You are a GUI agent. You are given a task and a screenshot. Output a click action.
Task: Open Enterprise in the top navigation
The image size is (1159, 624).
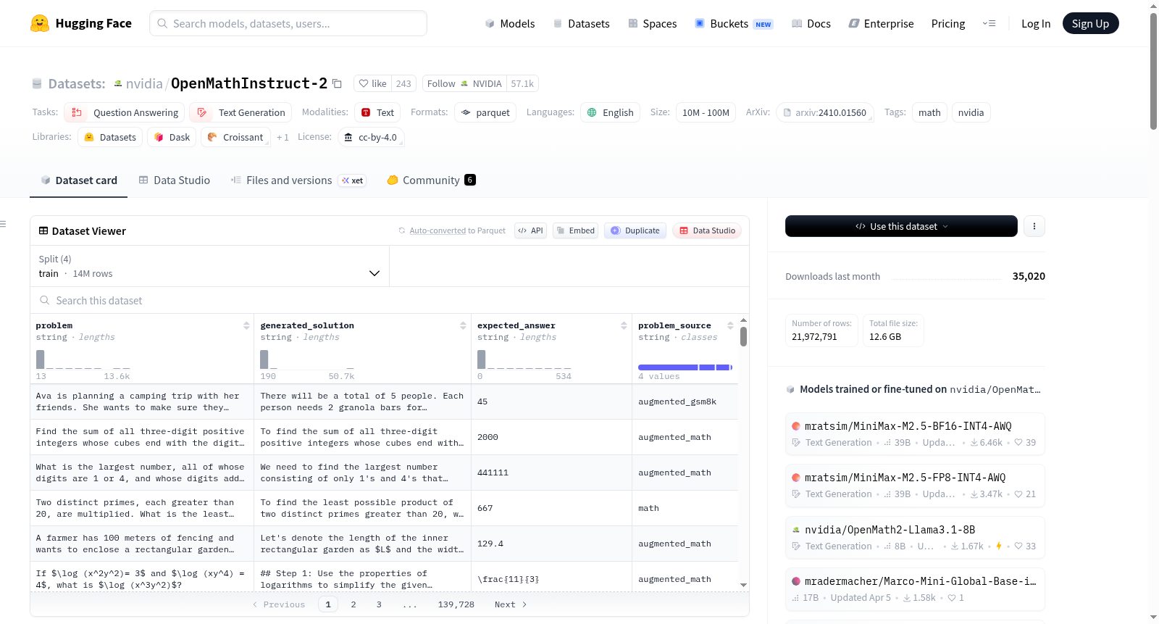click(881, 23)
